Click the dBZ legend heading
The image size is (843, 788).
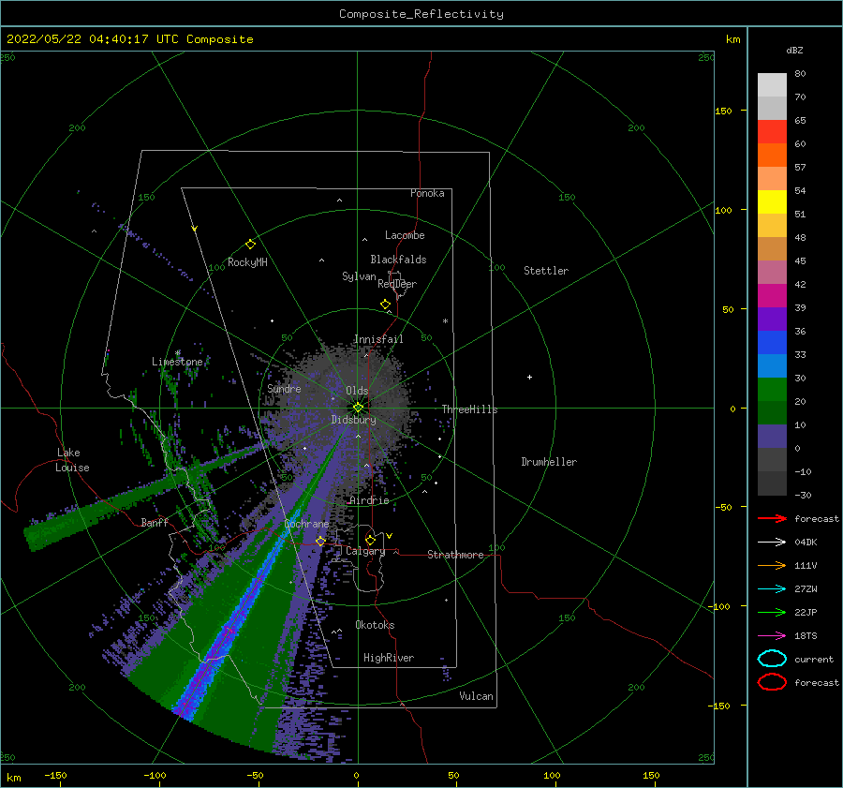coord(794,51)
